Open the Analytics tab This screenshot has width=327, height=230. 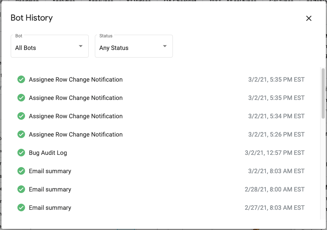point(63,2)
